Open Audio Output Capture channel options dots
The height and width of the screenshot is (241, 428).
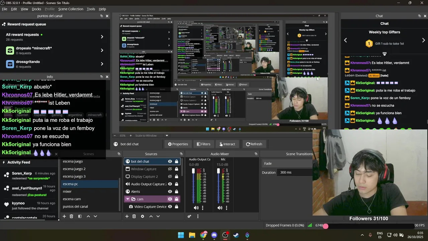tap(202, 208)
